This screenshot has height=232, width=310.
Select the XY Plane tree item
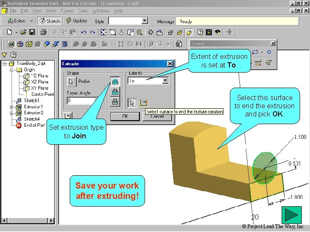(x=40, y=88)
